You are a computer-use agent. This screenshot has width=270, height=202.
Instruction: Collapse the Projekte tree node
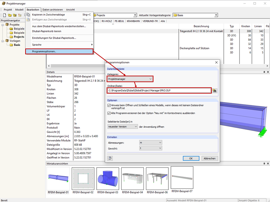click(2, 25)
